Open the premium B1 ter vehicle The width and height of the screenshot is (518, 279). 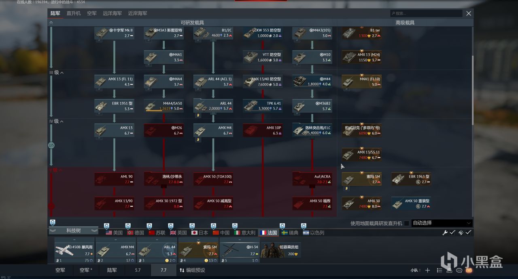[x=361, y=33]
